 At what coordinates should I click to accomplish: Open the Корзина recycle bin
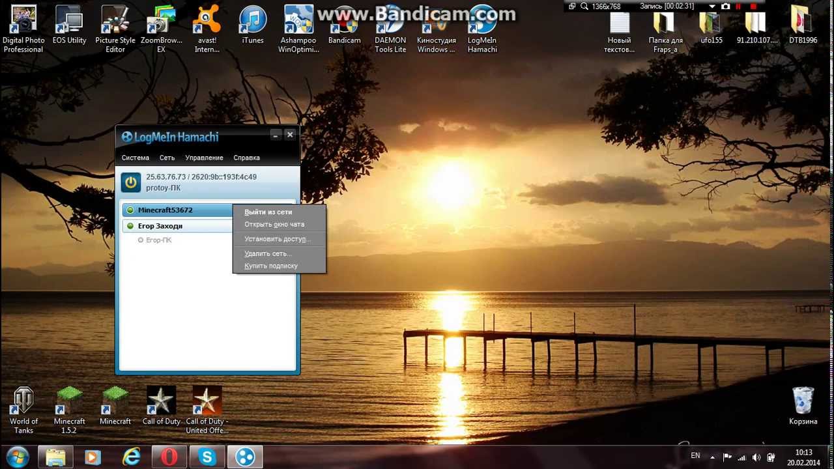(x=803, y=406)
